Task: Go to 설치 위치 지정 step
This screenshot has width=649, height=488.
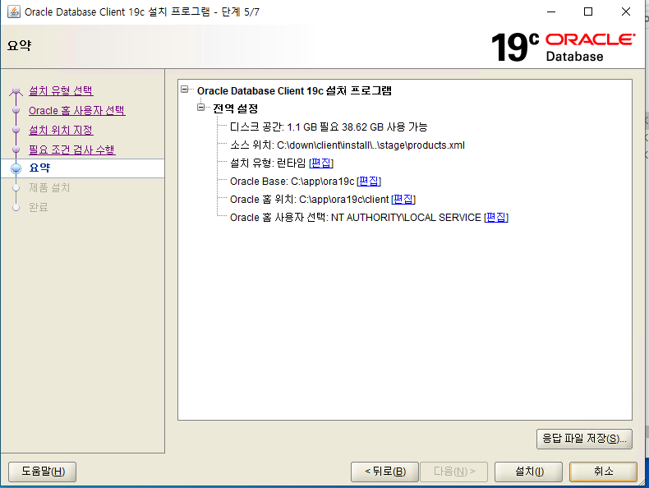Action: pyautogui.click(x=61, y=130)
